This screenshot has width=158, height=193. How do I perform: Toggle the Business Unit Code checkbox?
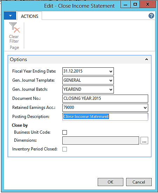(x=64, y=132)
